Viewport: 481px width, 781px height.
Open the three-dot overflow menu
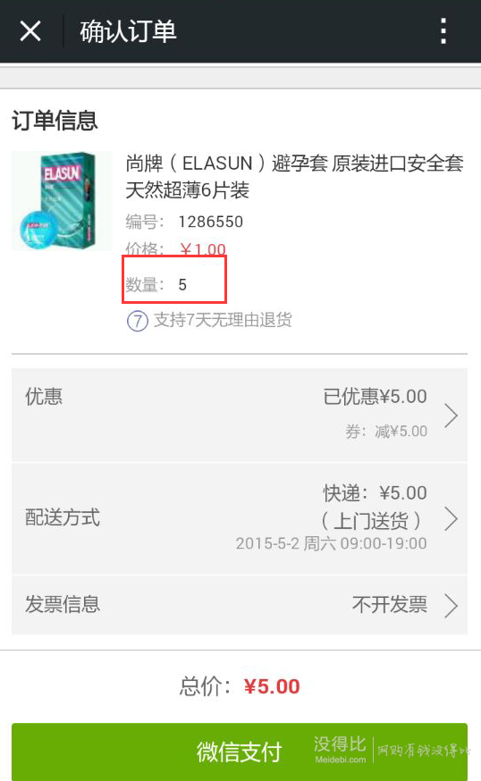(443, 31)
